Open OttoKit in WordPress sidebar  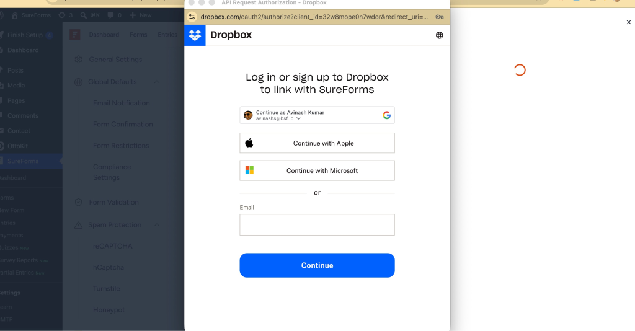click(x=17, y=146)
